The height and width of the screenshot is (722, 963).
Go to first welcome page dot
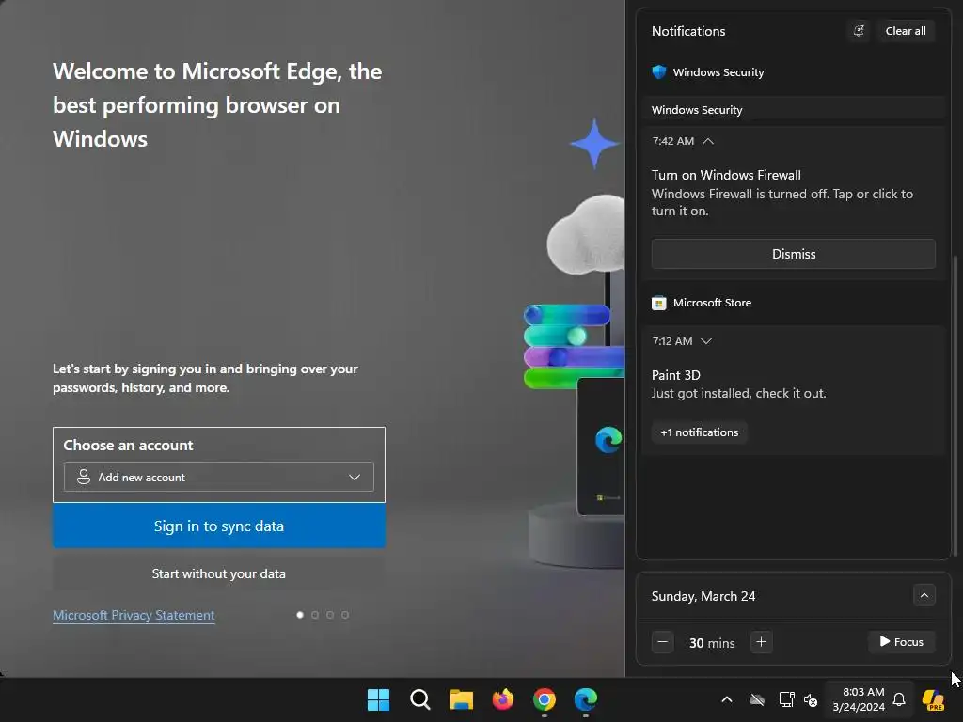[x=300, y=615]
